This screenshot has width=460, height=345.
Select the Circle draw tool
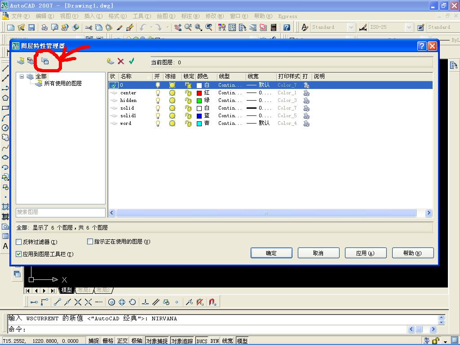click(x=5, y=128)
